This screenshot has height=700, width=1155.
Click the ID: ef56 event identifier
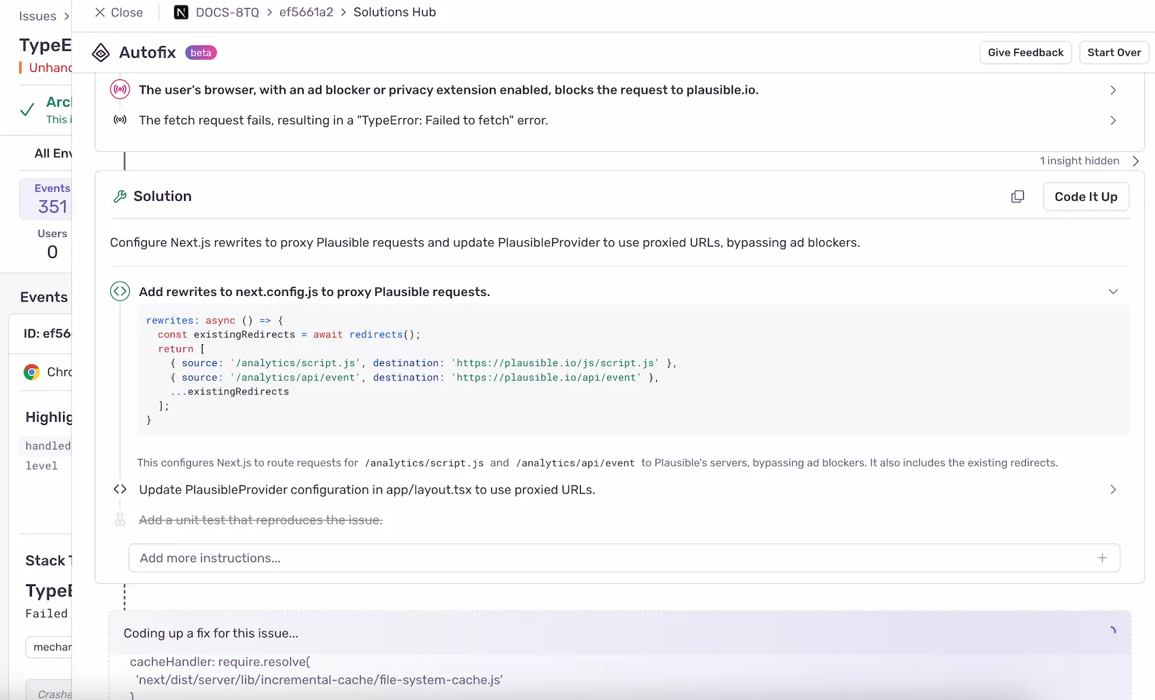47,333
